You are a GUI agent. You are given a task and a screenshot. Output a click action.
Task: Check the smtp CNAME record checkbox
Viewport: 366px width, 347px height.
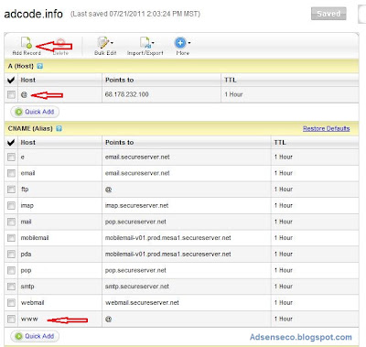click(x=11, y=287)
